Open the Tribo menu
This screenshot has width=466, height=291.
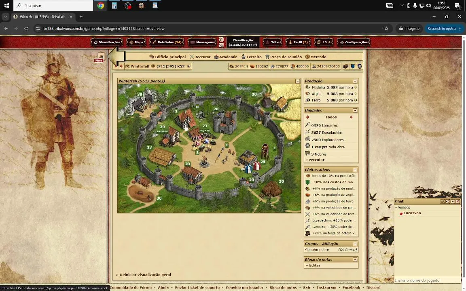tap(273, 42)
